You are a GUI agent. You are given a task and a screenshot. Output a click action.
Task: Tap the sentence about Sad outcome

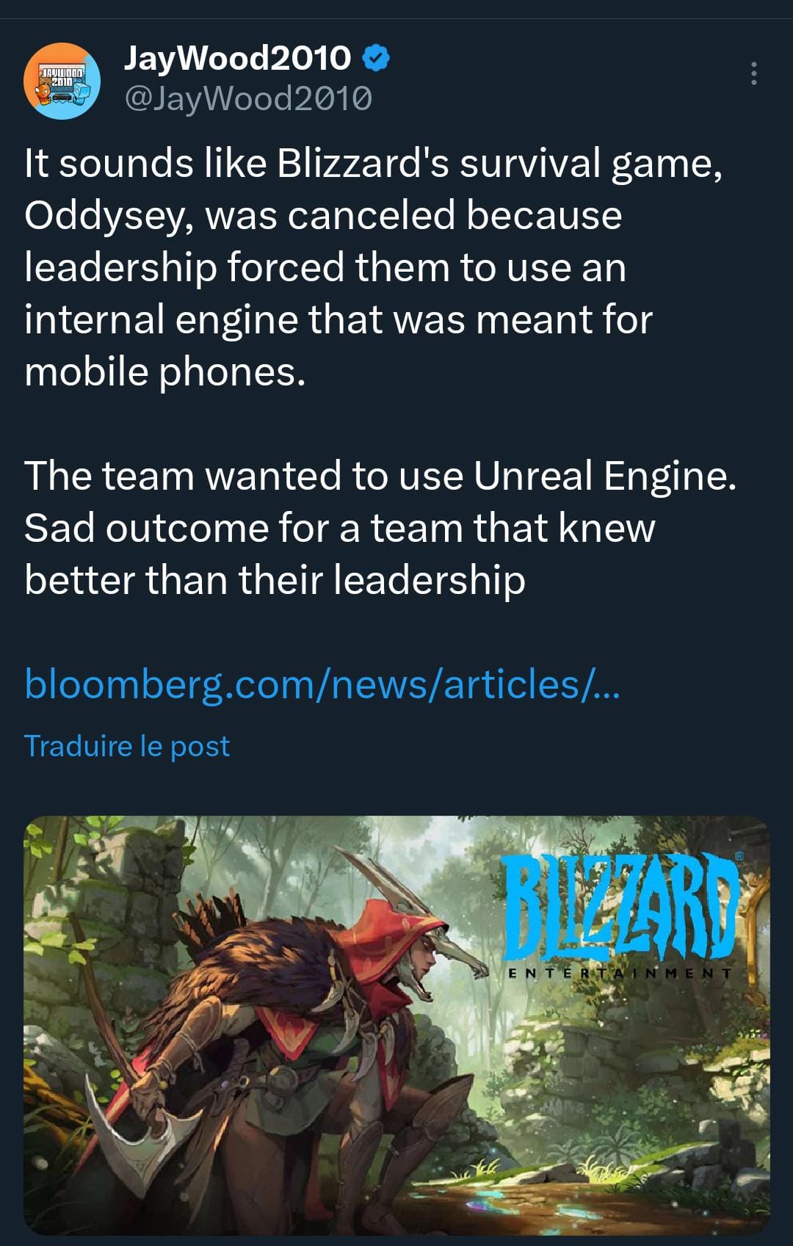click(x=339, y=554)
